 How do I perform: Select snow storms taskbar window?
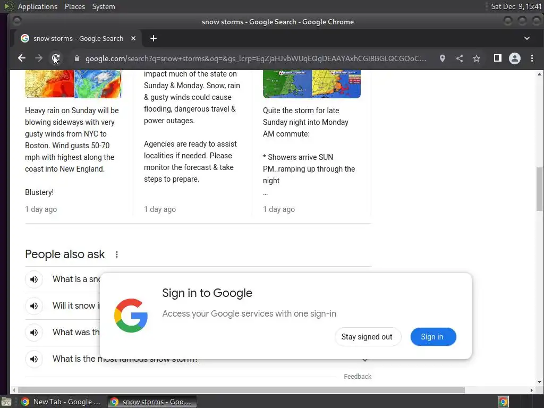(152, 402)
